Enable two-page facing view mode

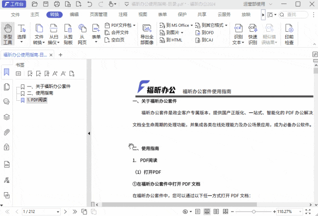[x=216, y=212]
